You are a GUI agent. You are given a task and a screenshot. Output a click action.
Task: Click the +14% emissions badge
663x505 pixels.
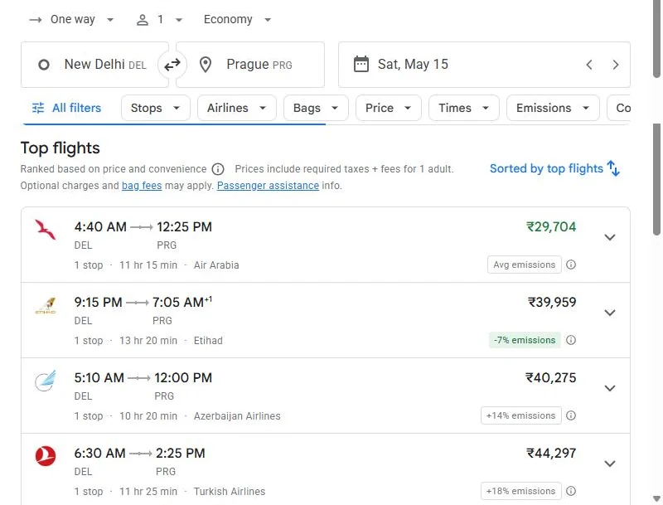pyautogui.click(x=521, y=415)
